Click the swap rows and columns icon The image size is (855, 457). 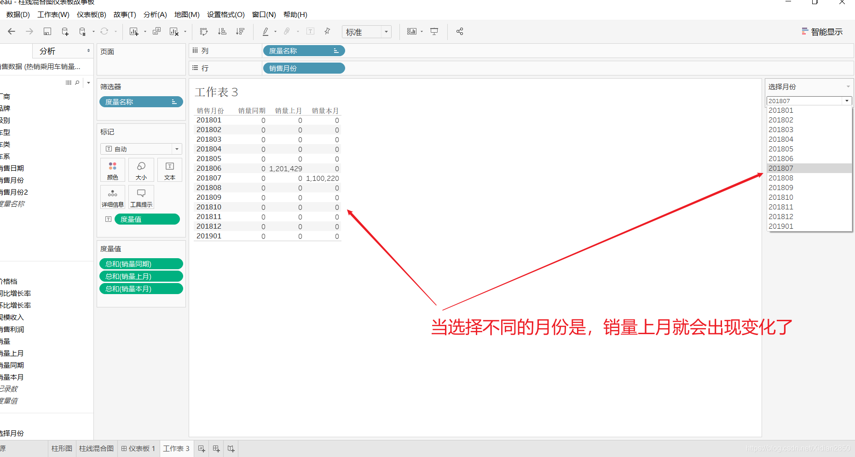[204, 31]
